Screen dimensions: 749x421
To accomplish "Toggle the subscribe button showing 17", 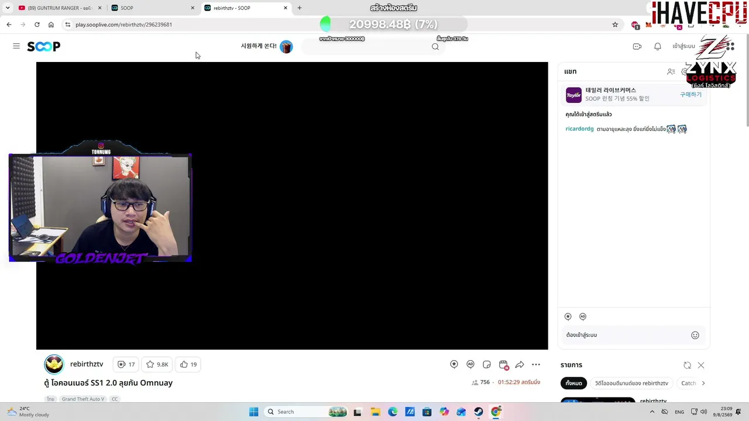I will (126, 364).
